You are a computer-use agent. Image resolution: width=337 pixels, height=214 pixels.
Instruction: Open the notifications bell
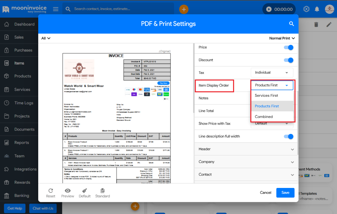(317, 9)
